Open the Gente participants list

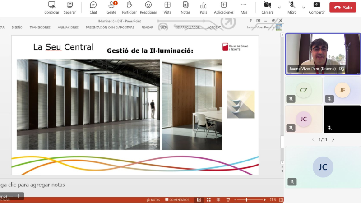click(x=111, y=8)
